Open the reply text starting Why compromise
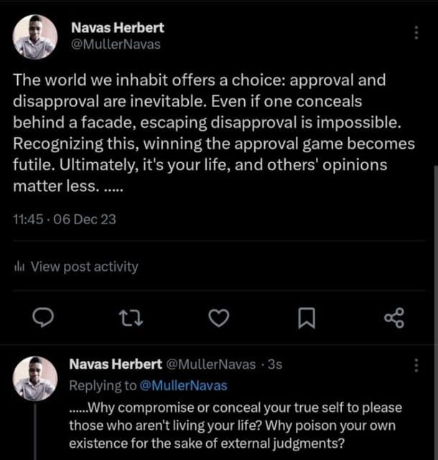Screen dimensions: 438x460 237,425
